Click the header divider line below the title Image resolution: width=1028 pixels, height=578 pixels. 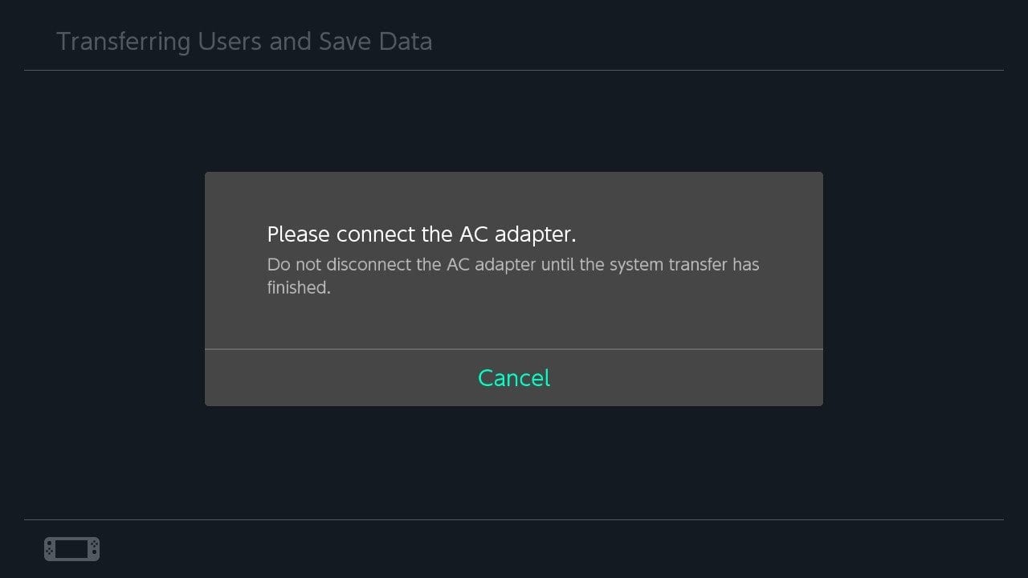click(514, 71)
